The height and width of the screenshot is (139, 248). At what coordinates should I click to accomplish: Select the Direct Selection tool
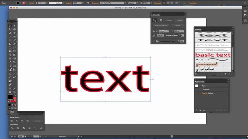pyautogui.click(x=14, y=26)
